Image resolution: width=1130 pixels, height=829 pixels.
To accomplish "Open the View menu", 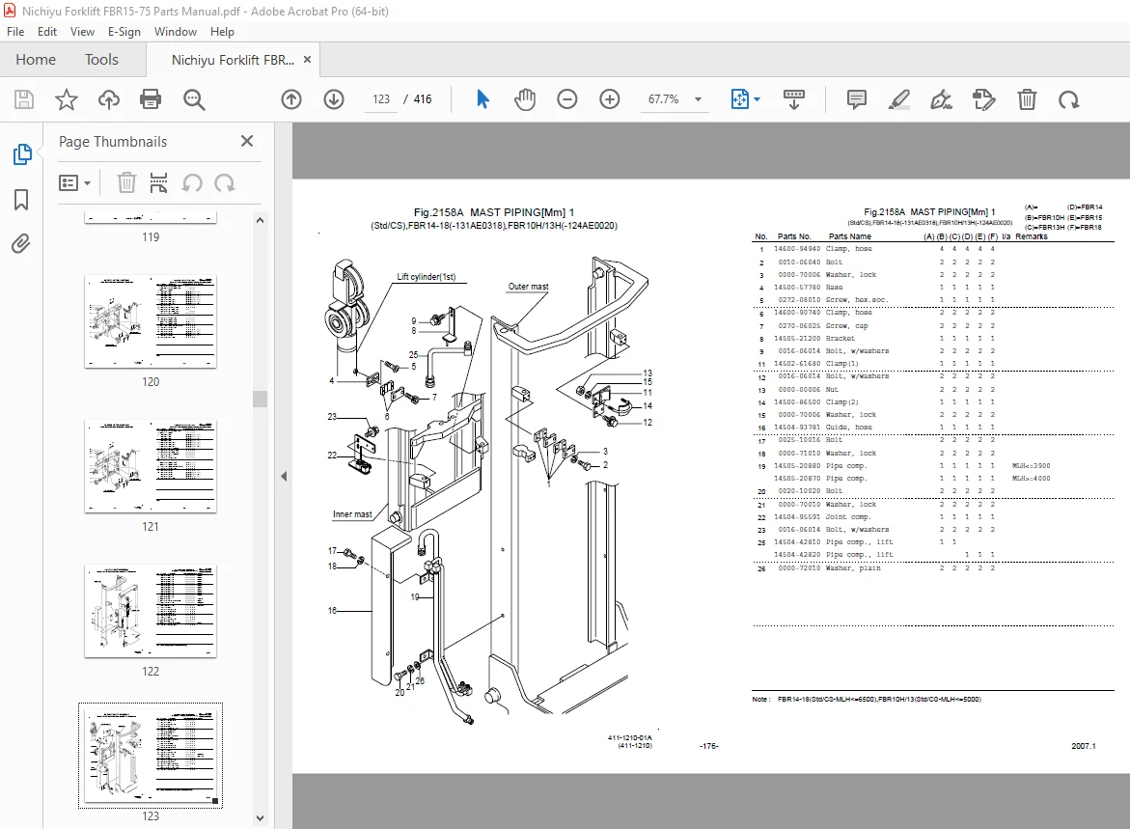I will pos(82,32).
